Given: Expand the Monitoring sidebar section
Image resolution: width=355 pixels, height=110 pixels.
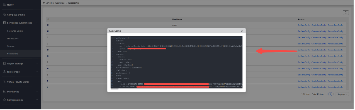Looking at the screenshot, I should click(37, 92).
